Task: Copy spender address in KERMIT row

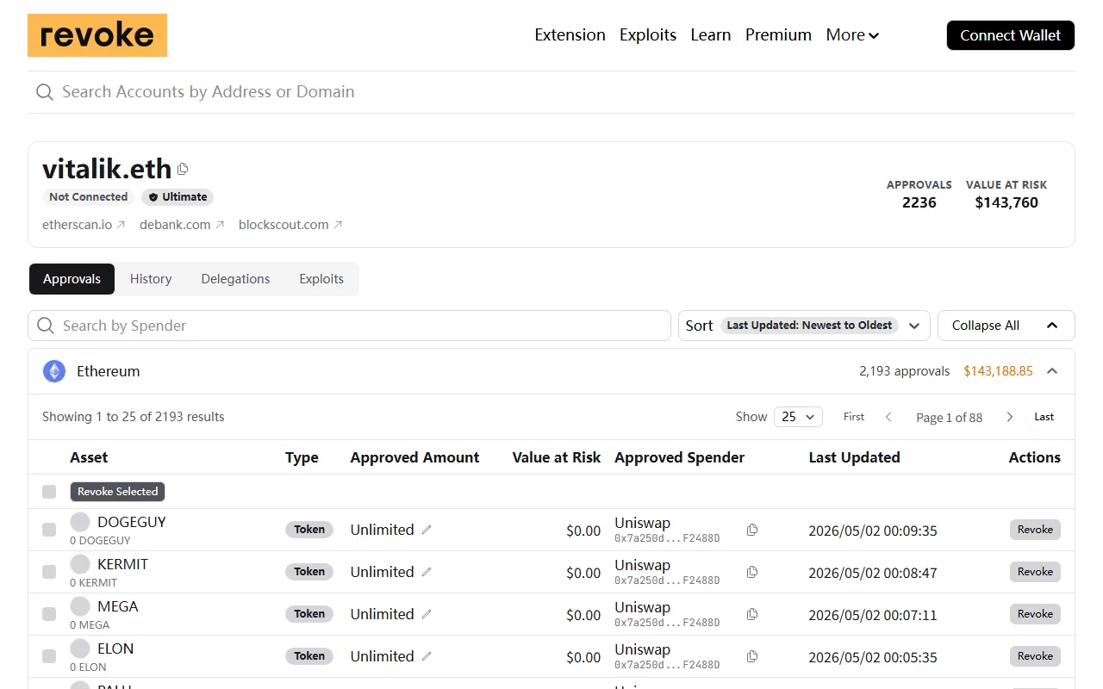Action: 752,572
